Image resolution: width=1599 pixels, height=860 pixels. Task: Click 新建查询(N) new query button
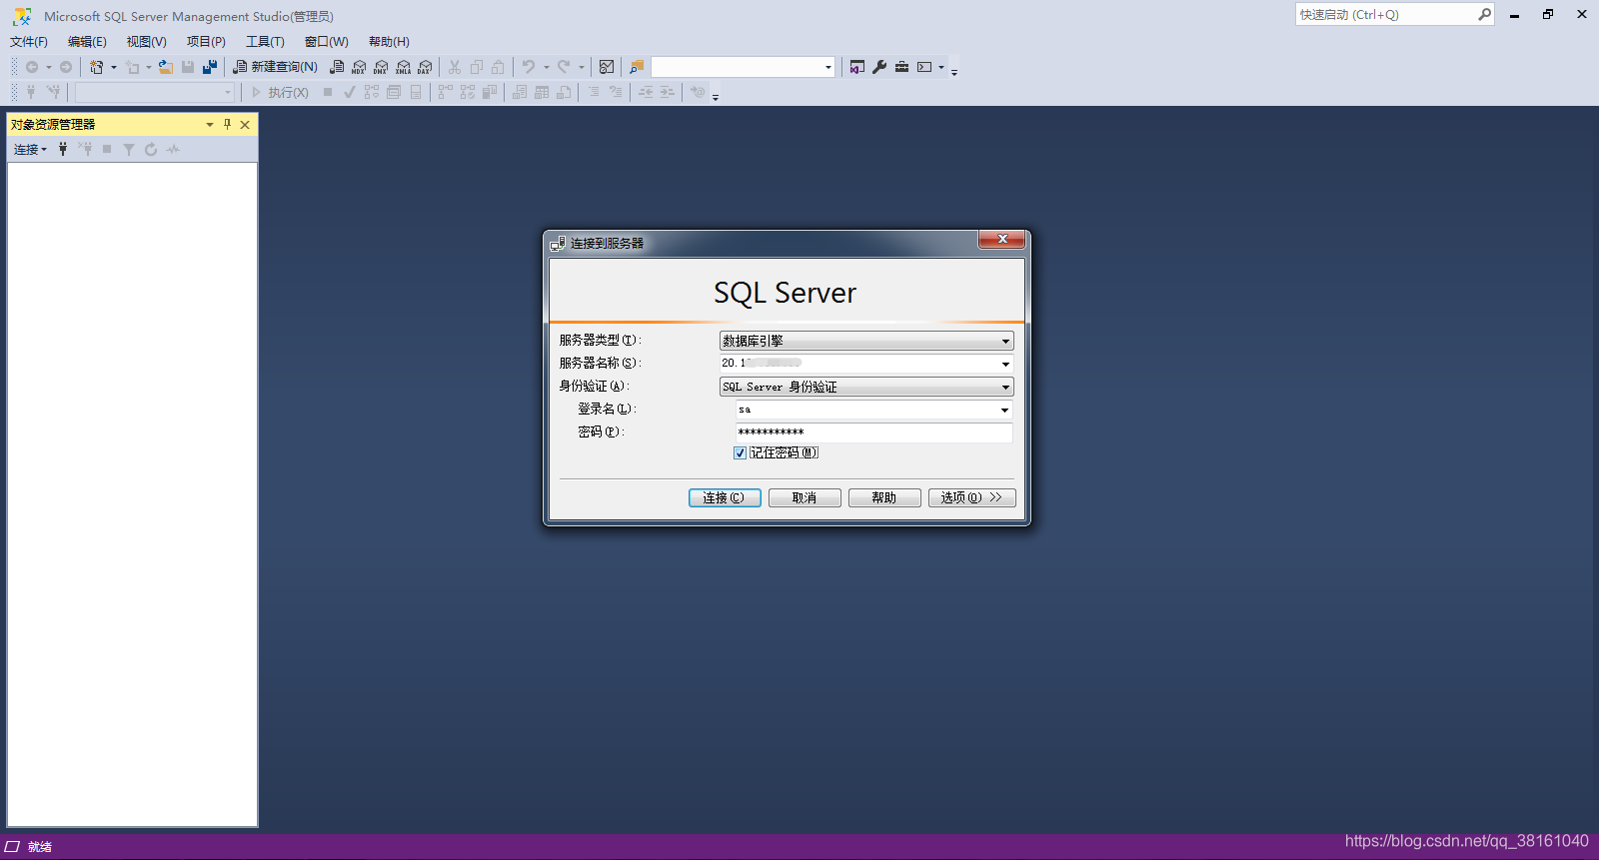coord(275,67)
